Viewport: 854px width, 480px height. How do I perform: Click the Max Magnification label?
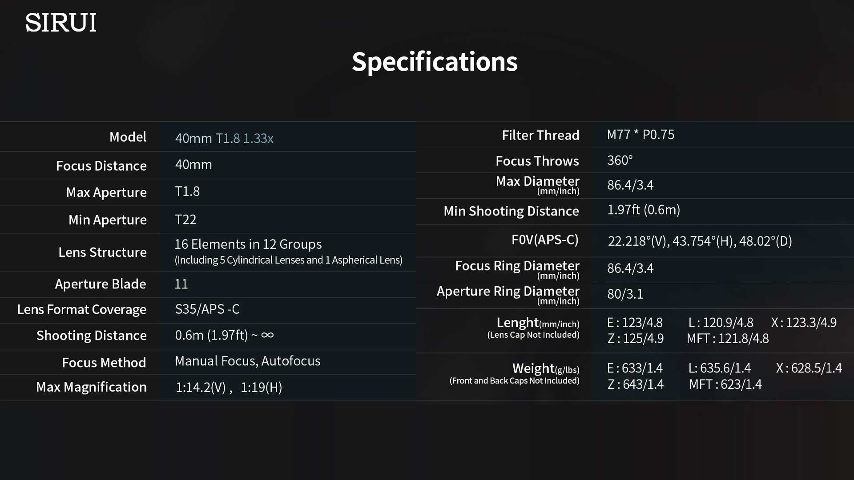point(91,387)
